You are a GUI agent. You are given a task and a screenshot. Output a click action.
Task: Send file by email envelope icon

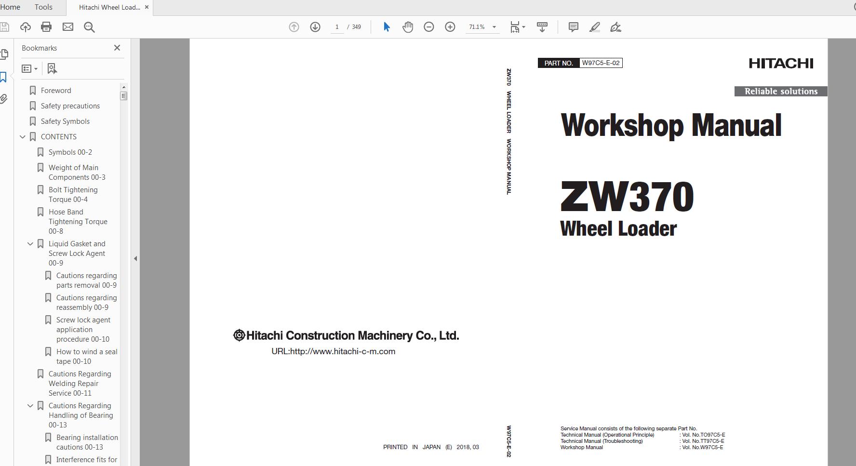click(68, 27)
